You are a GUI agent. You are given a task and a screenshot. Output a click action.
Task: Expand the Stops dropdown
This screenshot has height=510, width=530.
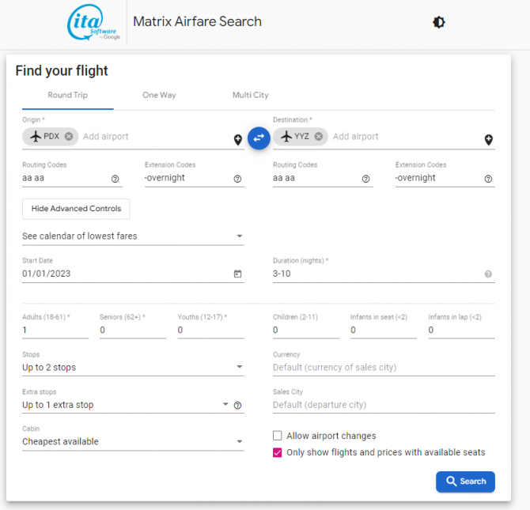point(133,367)
